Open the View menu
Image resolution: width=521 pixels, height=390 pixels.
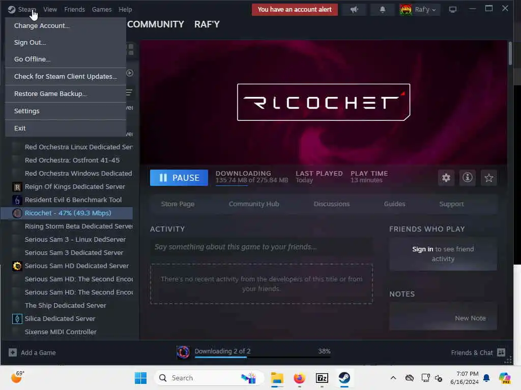coord(50,10)
